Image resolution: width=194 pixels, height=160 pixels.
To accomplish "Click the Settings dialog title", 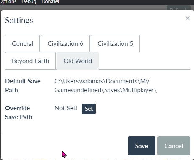I will pos(19,21).
